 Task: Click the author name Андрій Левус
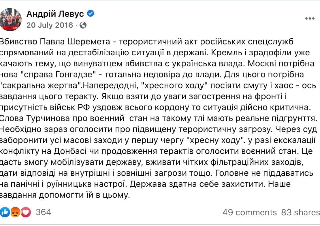(x=55, y=14)
